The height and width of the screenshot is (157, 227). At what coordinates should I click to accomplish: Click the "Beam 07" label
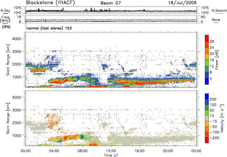click(111, 3)
